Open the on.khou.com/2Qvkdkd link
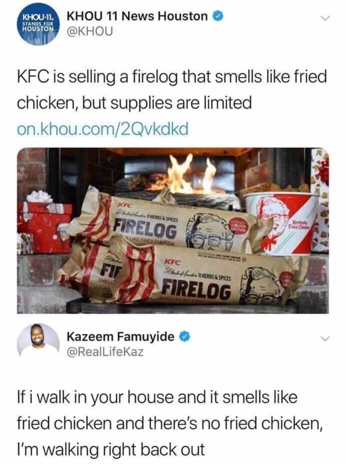Image resolution: width=345 pixels, height=464 pixels. tap(102, 128)
